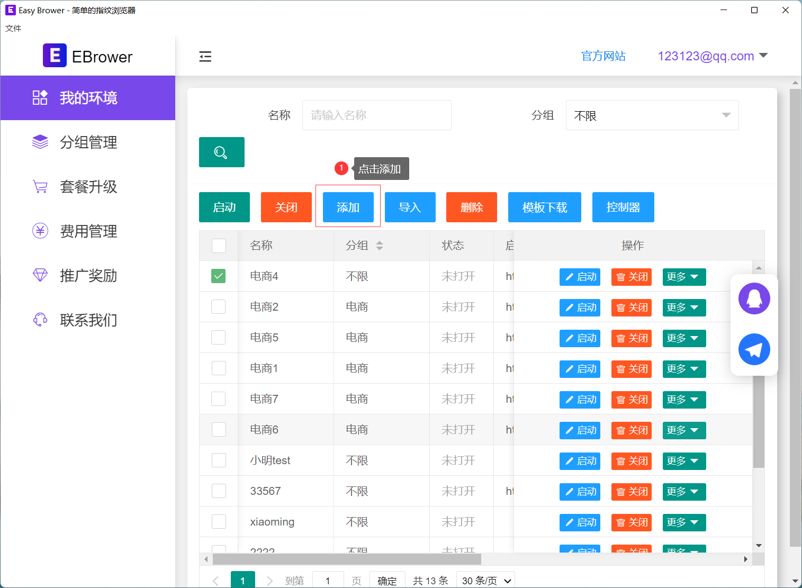Open the 官方网站 link
The height and width of the screenshot is (588, 802).
point(603,56)
